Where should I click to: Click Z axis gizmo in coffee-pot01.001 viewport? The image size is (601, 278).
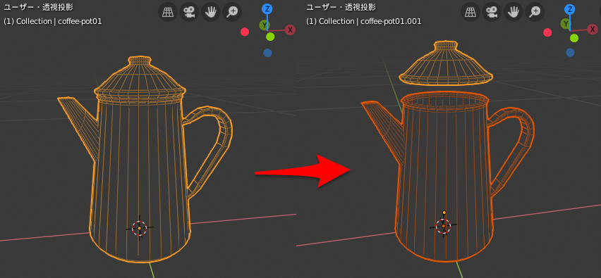click(x=571, y=9)
